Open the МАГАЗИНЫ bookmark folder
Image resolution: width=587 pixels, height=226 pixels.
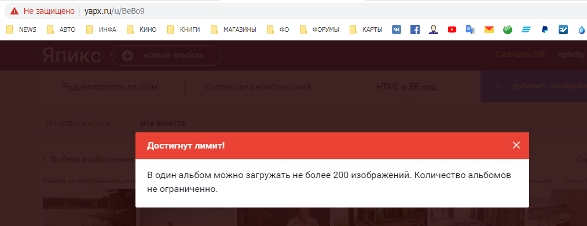pyautogui.click(x=234, y=29)
